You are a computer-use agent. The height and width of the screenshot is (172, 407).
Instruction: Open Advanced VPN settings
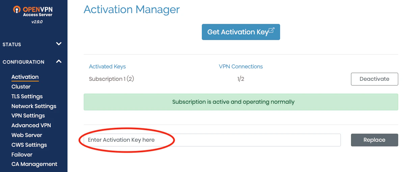pos(31,125)
